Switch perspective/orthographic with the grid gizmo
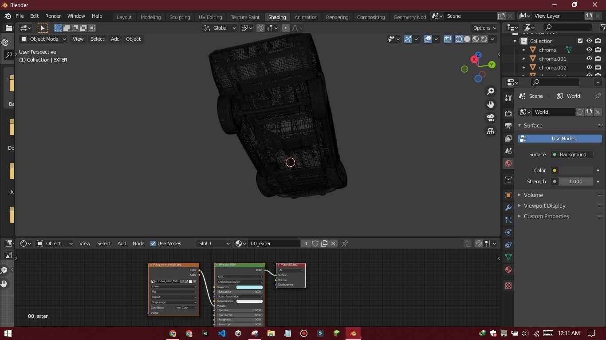This screenshot has width=606, height=340. point(491,131)
